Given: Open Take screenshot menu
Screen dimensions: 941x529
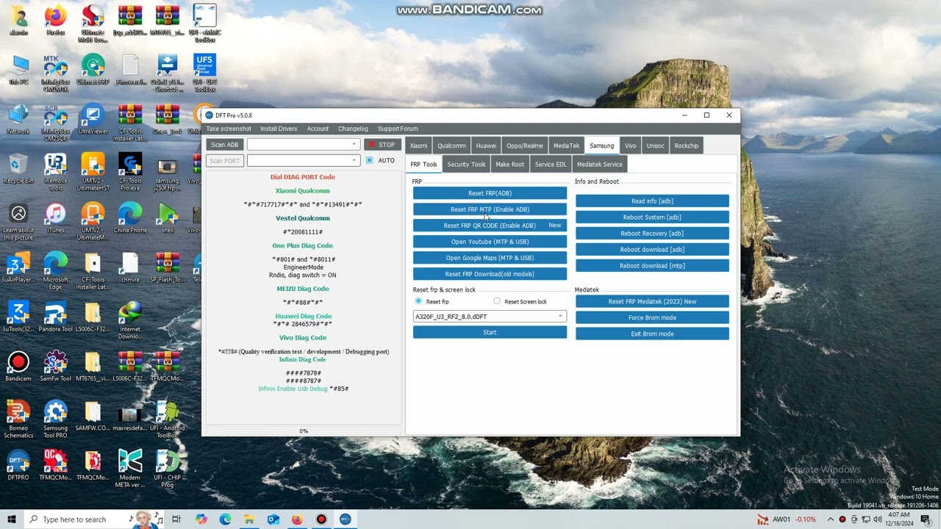Looking at the screenshot, I should [229, 129].
